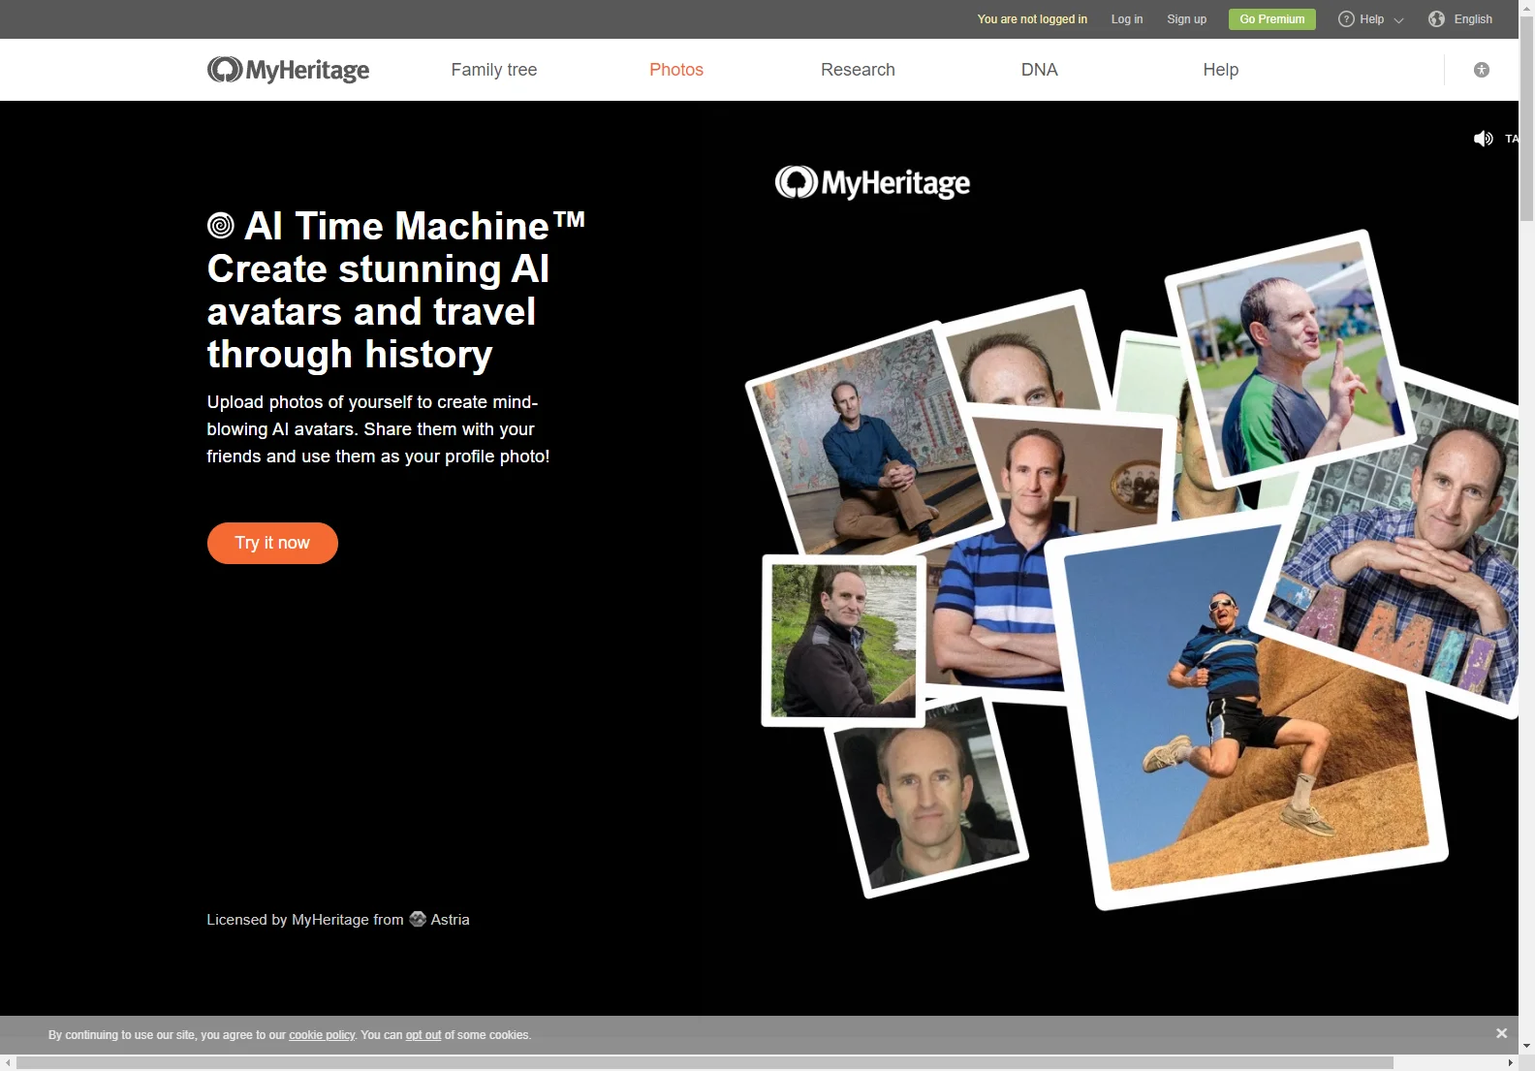
Task: Click the Log in link
Action: (x=1127, y=19)
